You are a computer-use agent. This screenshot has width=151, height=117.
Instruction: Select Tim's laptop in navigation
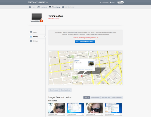click(x=54, y=7)
